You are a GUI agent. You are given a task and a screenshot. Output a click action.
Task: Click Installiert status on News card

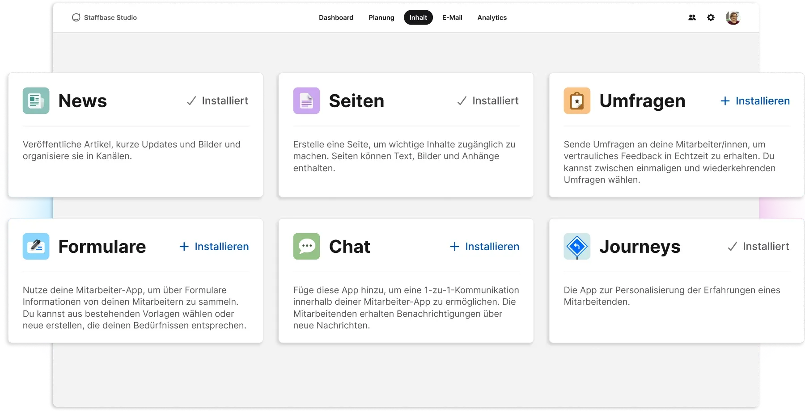tap(217, 101)
